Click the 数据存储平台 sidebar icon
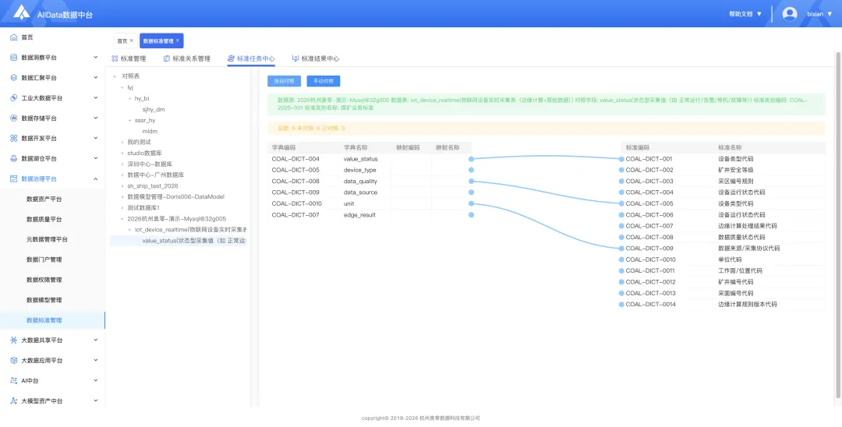 click(x=14, y=118)
